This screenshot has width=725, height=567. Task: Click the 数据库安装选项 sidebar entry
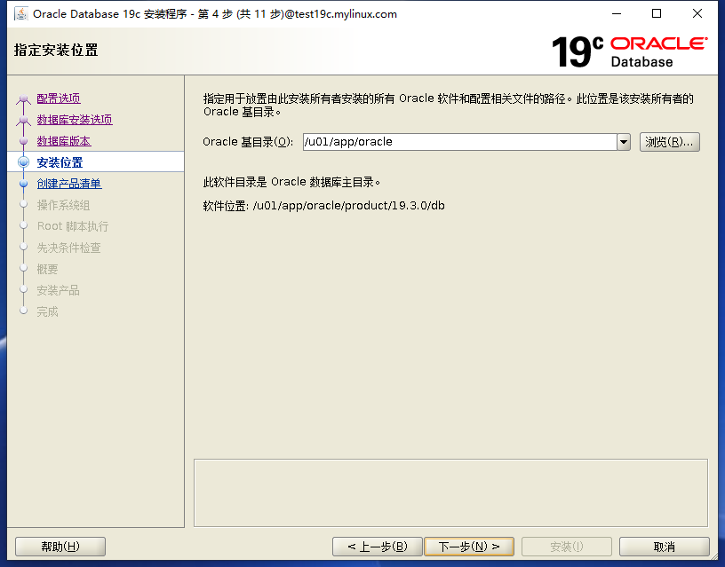pos(72,119)
